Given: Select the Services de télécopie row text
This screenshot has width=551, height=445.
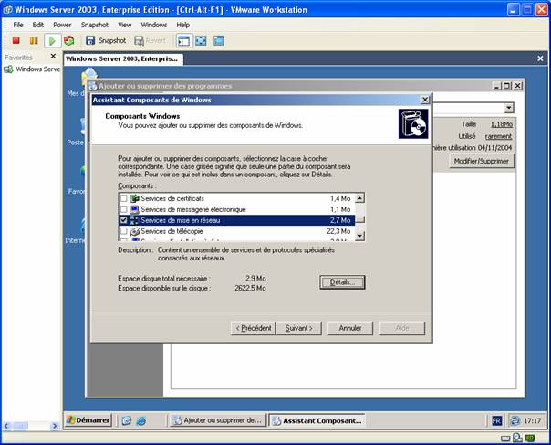Looking at the screenshot, I should (172, 231).
